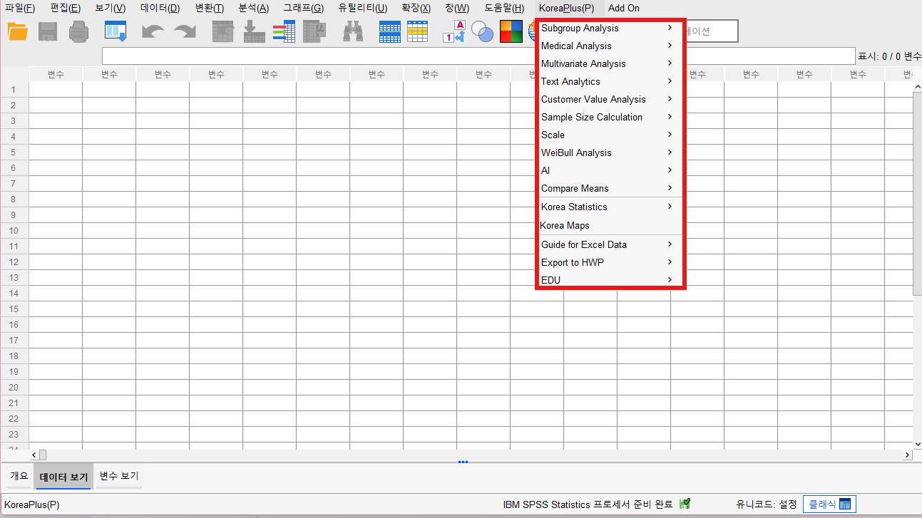Open the 변환(T) menu
The height and width of the screenshot is (518, 922).
click(210, 8)
